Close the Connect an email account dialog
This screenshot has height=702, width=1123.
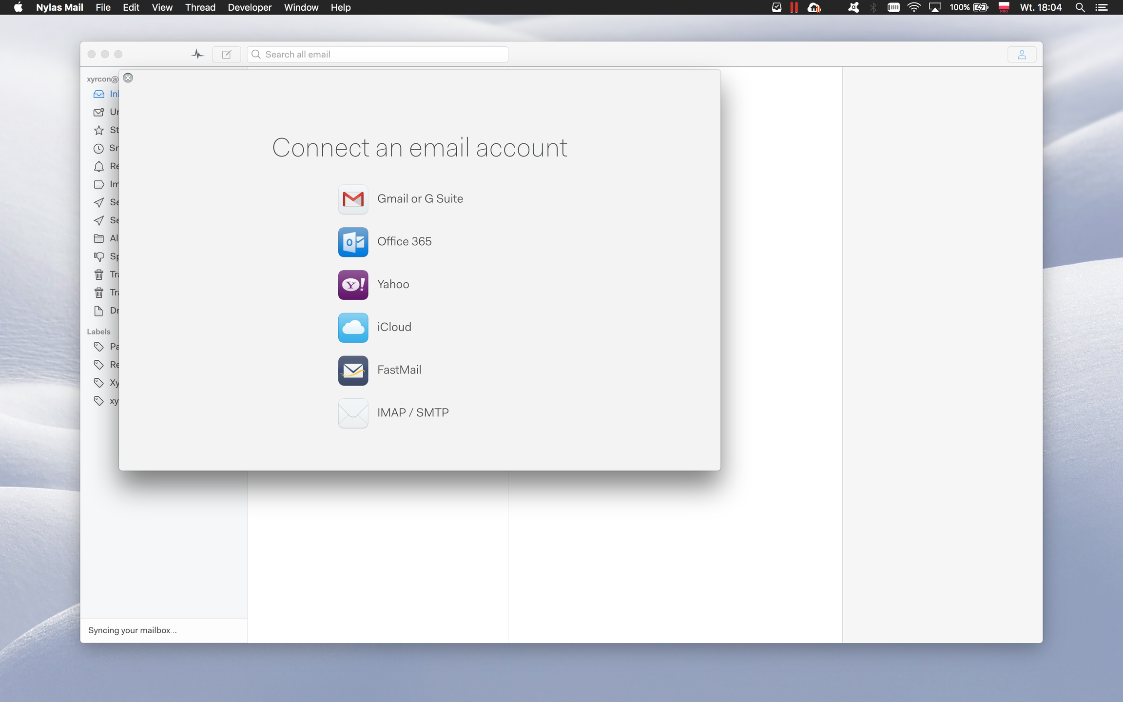click(128, 78)
